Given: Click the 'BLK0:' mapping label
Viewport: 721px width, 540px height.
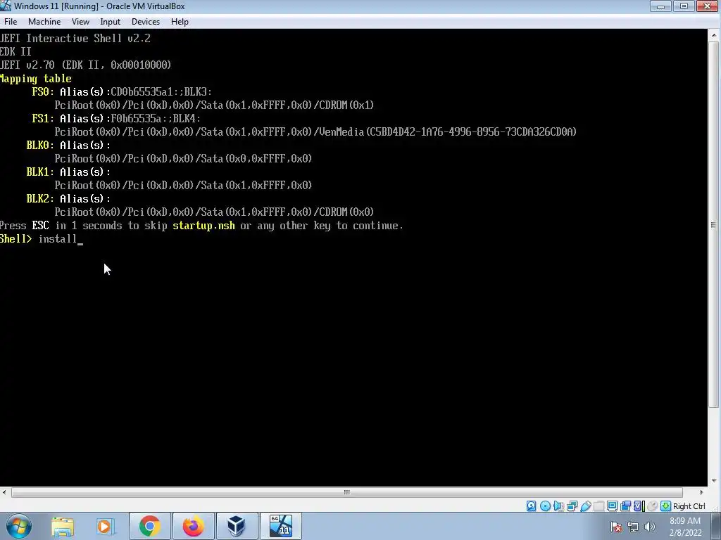Looking at the screenshot, I should (x=40, y=145).
